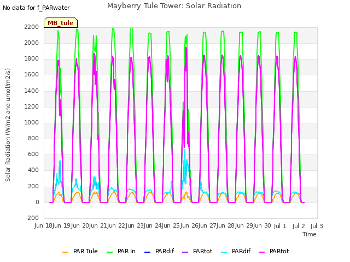This screenshot has height=262, width=350.
Task: Click the 1400 y-axis tick label
Action: (32, 91)
